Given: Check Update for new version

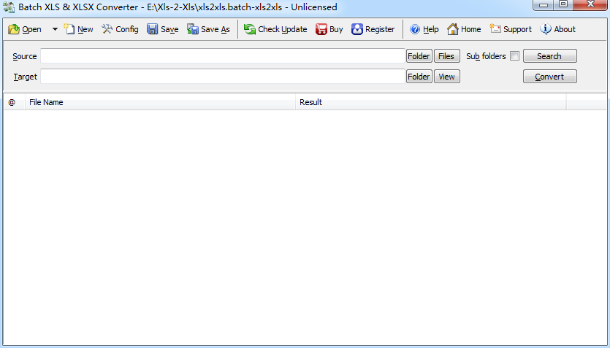Looking at the screenshot, I should click(x=275, y=29).
